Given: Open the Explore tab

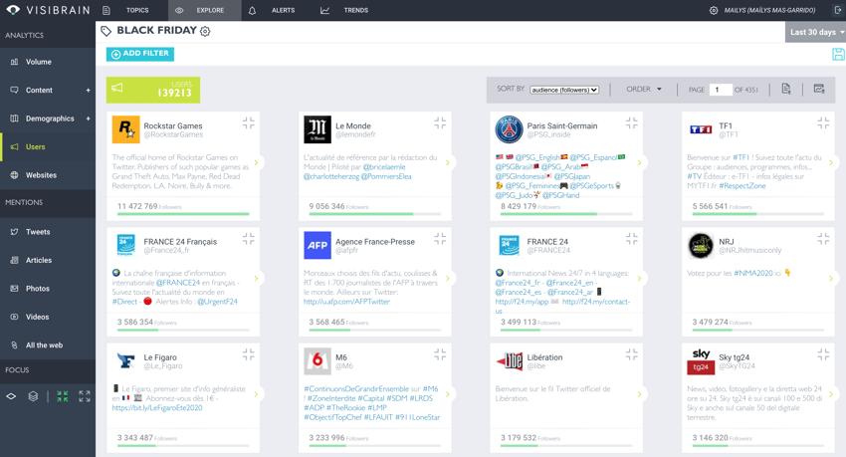Looking at the screenshot, I should click(x=204, y=10).
